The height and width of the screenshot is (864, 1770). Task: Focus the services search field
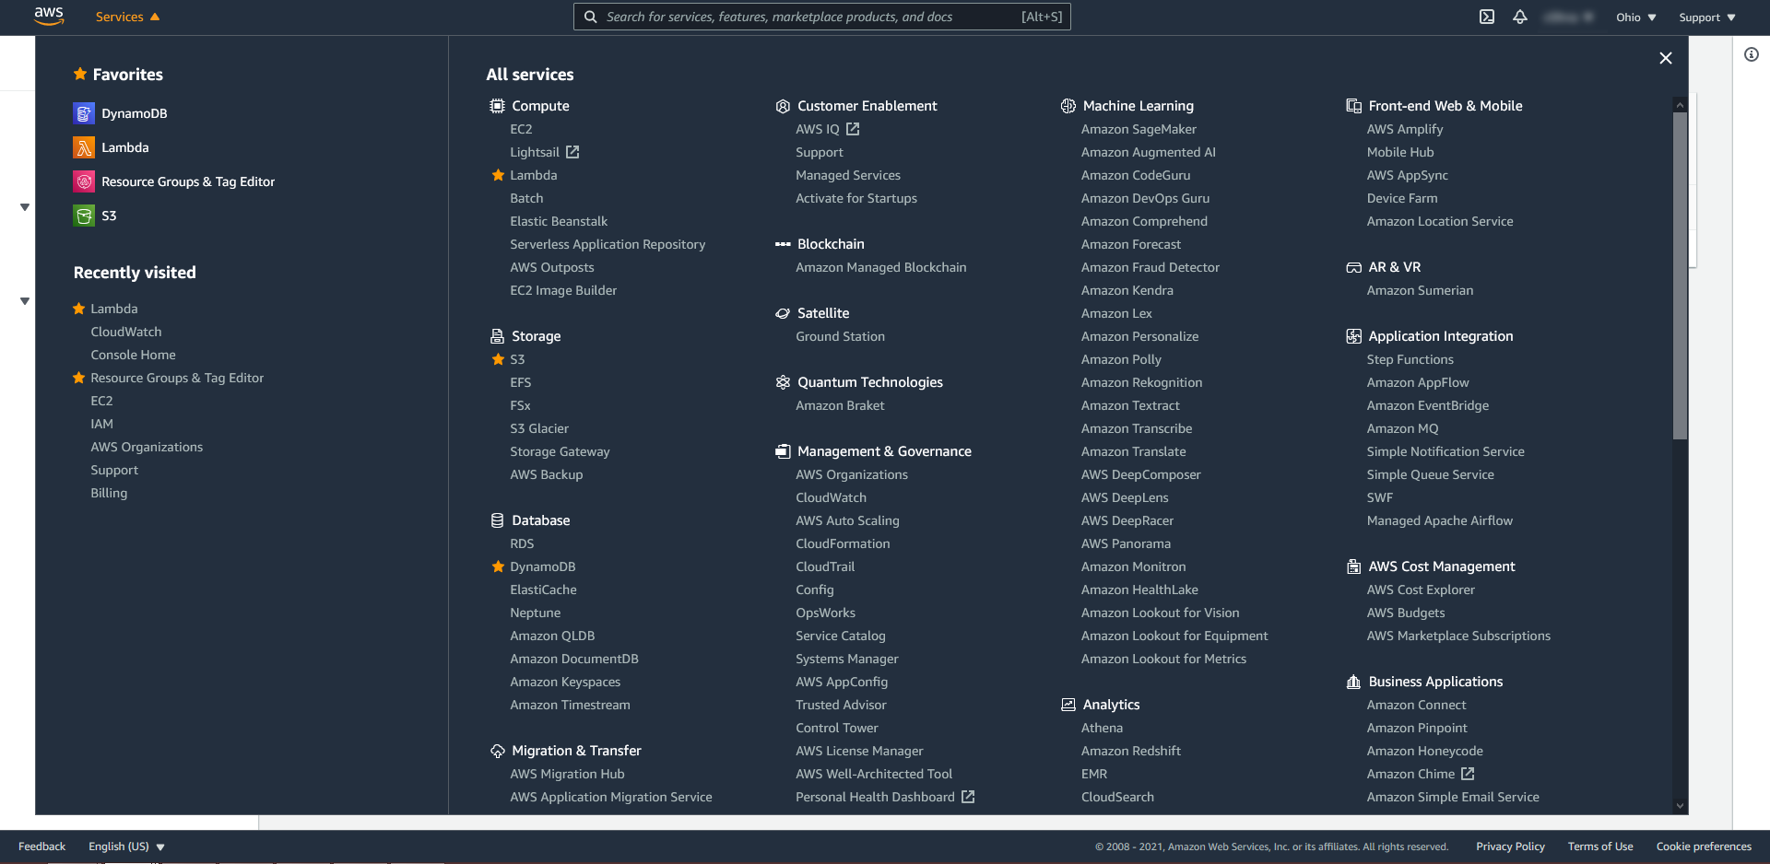coord(822,17)
